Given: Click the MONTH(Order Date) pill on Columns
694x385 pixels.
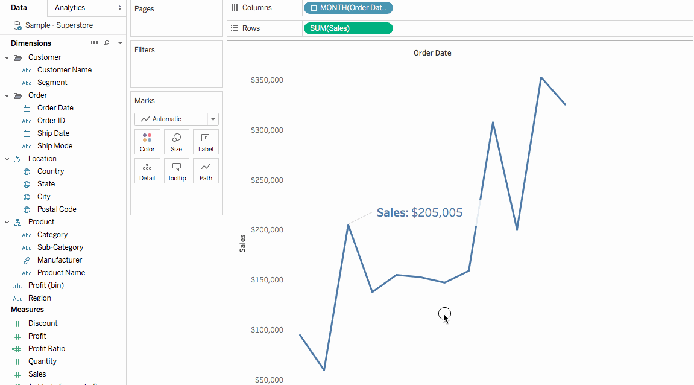Looking at the screenshot, I should pyautogui.click(x=349, y=8).
